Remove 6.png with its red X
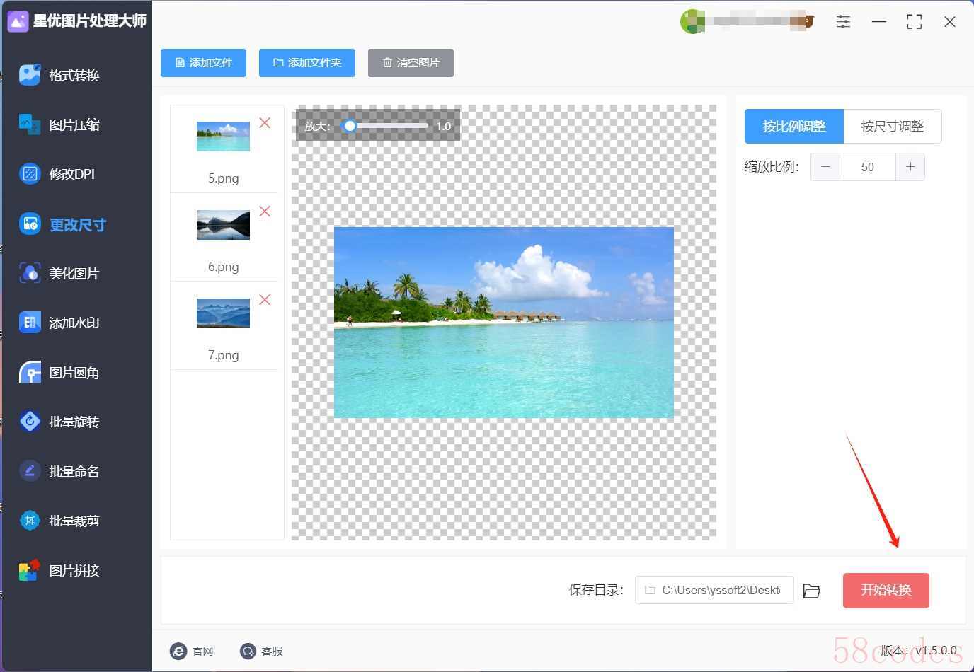This screenshot has width=974, height=672. (x=265, y=211)
